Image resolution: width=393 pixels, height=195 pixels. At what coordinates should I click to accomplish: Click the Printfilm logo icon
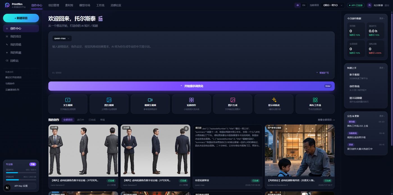tap(7, 5)
